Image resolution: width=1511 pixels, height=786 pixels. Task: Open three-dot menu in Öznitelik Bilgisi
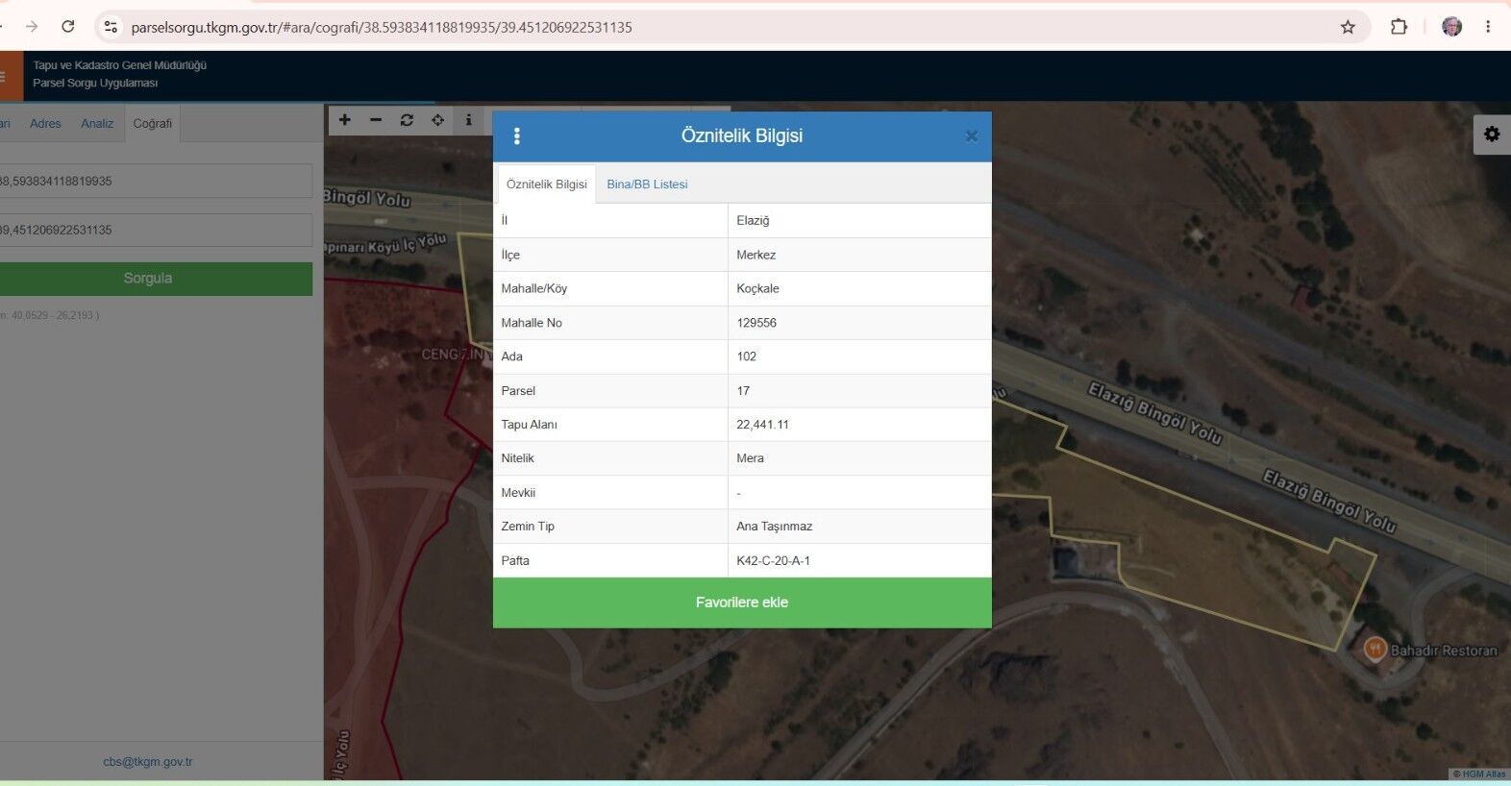tap(517, 135)
